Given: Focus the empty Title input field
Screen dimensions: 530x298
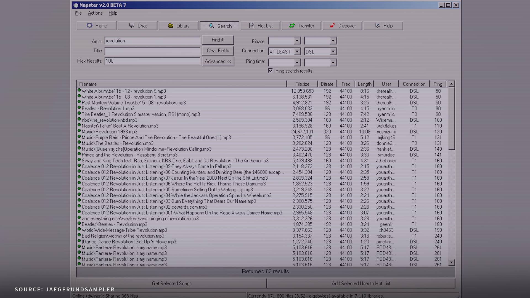Looking at the screenshot, I should pyautogui.click(x=152, y=51).
